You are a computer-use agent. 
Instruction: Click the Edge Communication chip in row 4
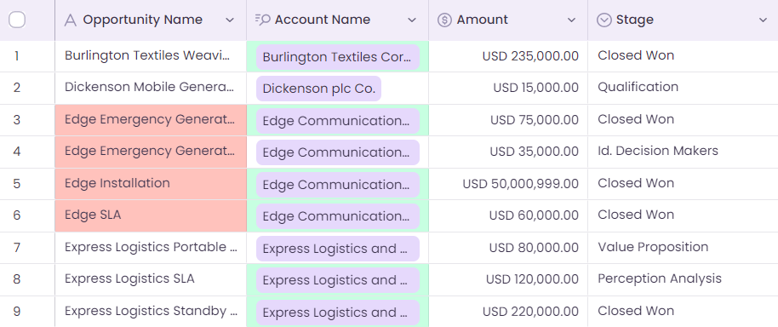[337, 152]
